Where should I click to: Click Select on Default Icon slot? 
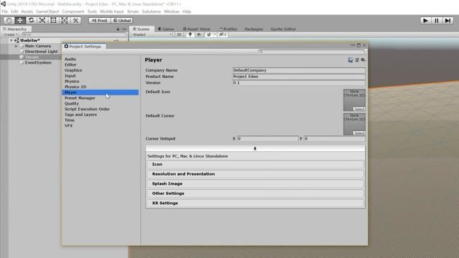[359, 109]
